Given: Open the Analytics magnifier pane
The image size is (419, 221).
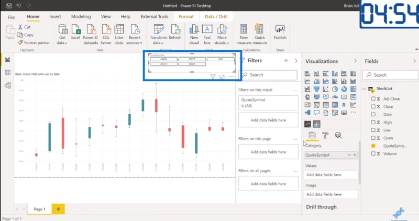Looking at the screenshot, I should pyautogui.click(x=338, y=135).
